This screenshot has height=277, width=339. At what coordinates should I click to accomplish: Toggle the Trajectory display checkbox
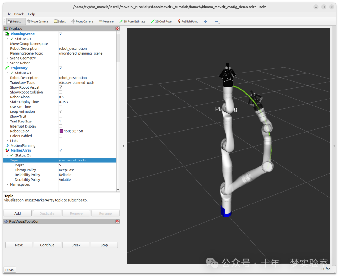[x=61, y=68]
